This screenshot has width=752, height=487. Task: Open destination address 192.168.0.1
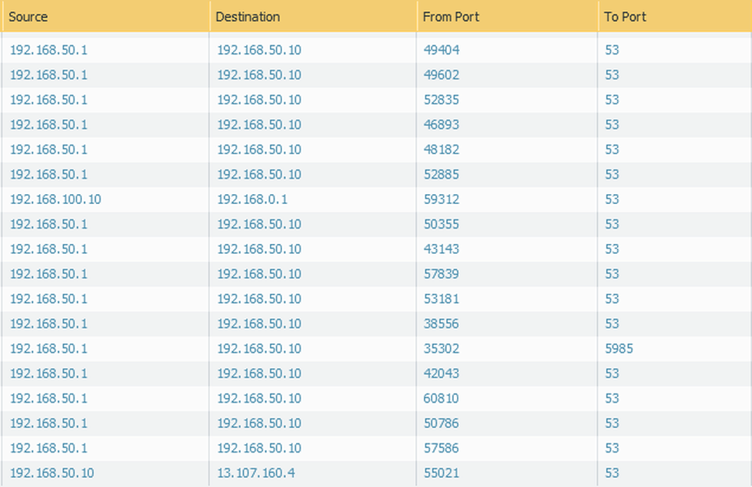pos(252,199)
